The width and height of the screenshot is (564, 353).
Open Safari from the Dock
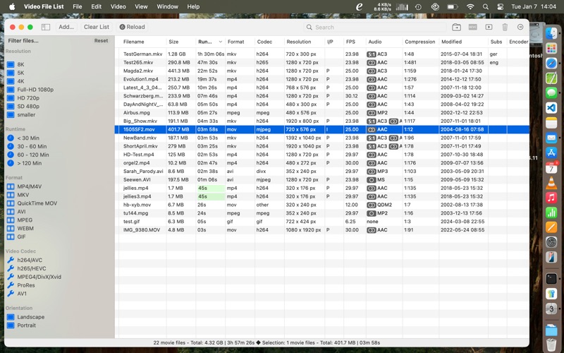pos(551,63)
